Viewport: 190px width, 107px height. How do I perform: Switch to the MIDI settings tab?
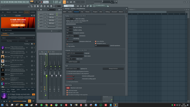tap(65, 12)
